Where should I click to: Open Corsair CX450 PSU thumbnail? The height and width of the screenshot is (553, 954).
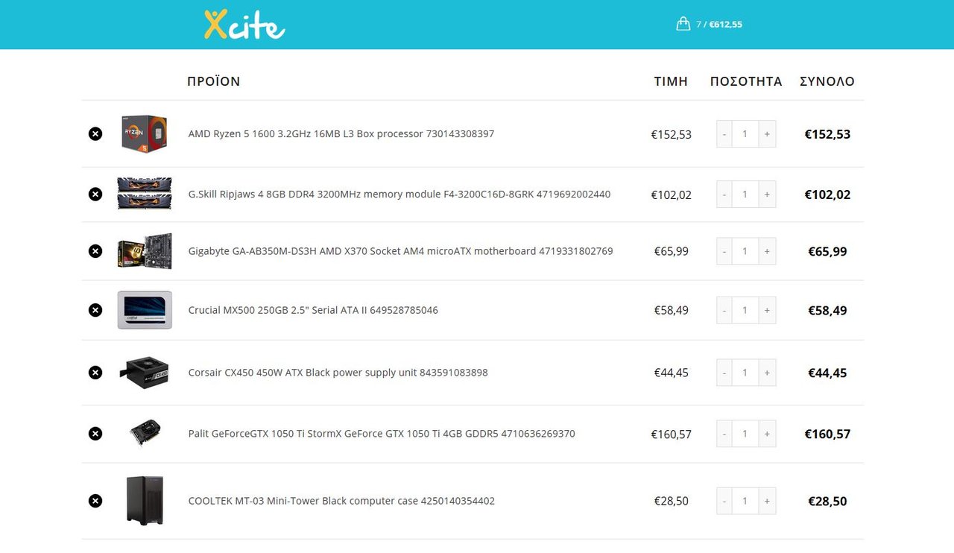(145, 373)
